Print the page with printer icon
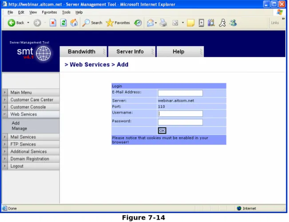This screenshot has height=222, width=289. point(163,23)
